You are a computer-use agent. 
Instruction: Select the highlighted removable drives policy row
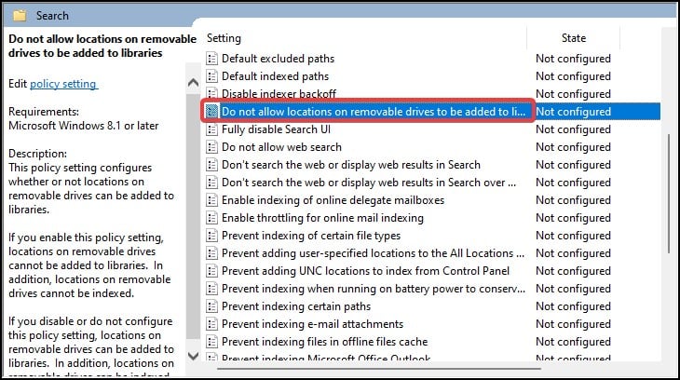coord(374,112)
